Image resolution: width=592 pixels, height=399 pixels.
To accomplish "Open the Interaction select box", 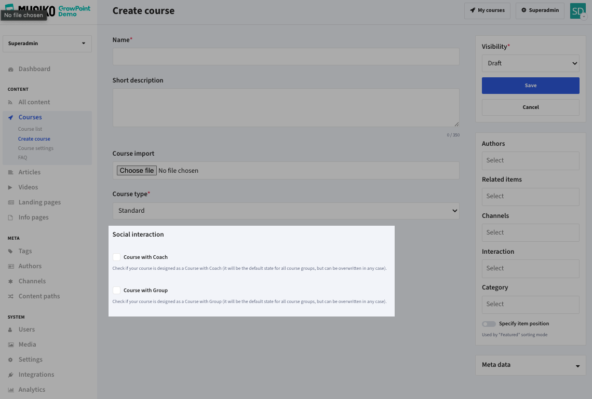I will [530, 269].
